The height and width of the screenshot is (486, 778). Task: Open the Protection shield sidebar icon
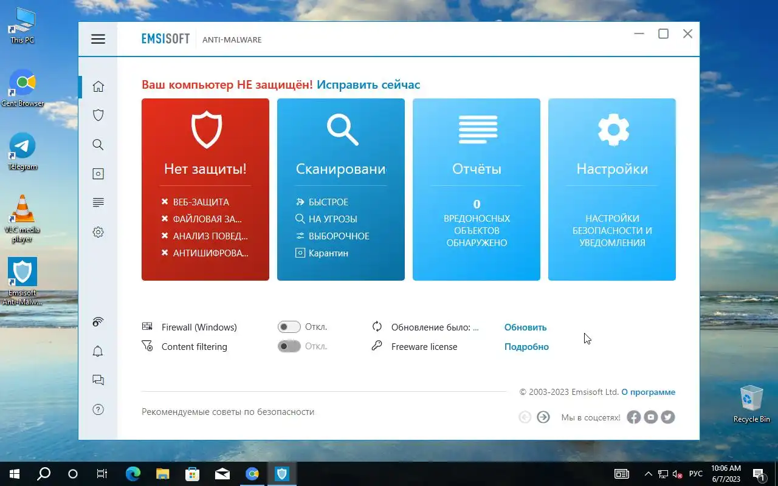tap(98, 115)
